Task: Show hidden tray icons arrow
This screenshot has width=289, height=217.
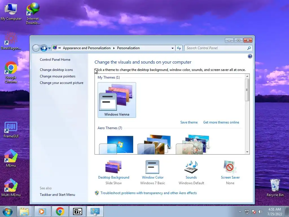Action: coord(240,212)
